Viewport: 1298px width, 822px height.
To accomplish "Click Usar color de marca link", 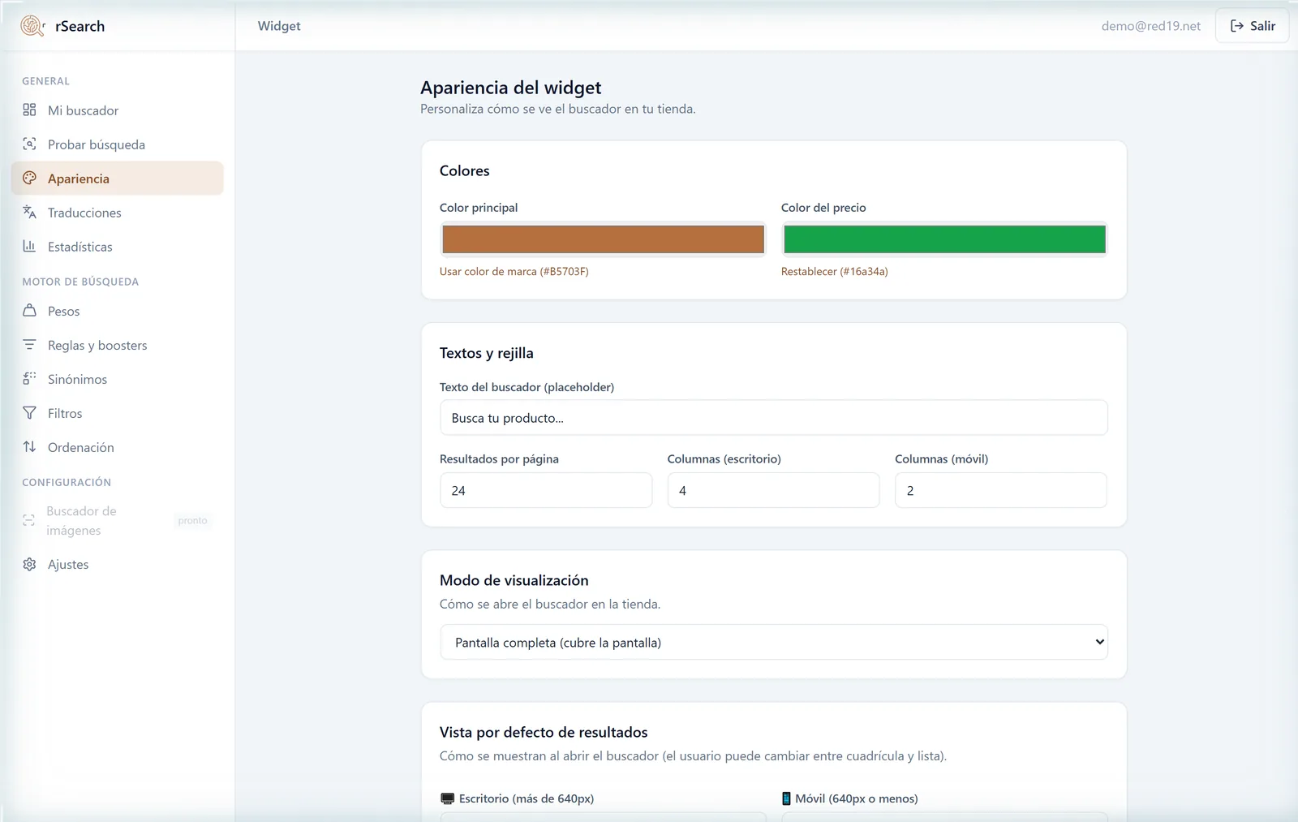I will (514, 272).
